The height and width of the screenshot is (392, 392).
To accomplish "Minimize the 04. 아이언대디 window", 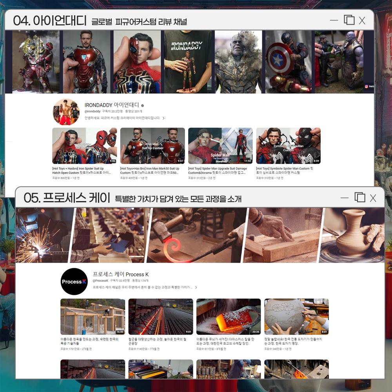I will 334,20.
